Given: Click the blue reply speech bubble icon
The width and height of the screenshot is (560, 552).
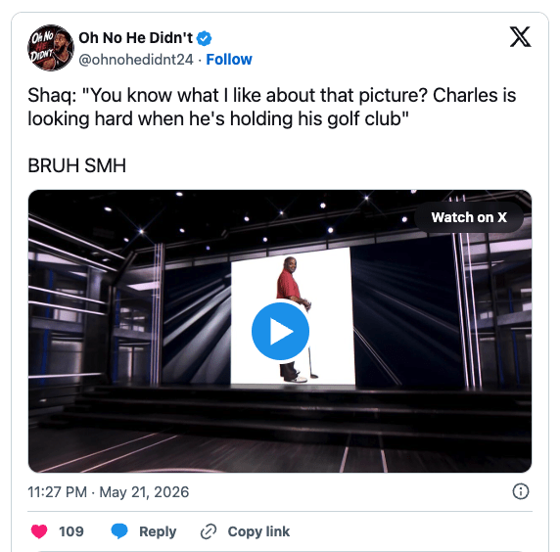Looking at the screenshot, I should (x=119, y=531).
